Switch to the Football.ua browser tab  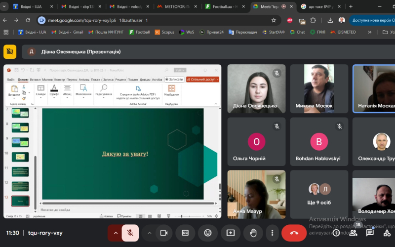click(225, 6)
